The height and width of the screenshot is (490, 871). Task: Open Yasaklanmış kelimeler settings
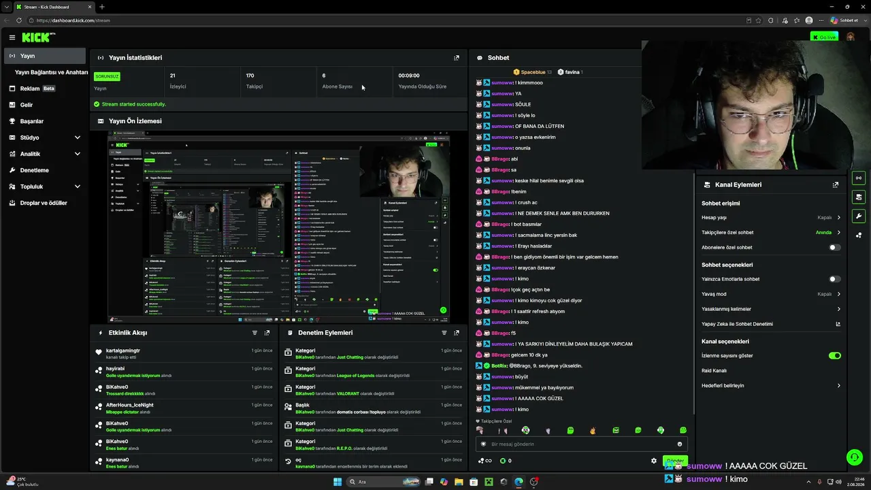[771, 309]
